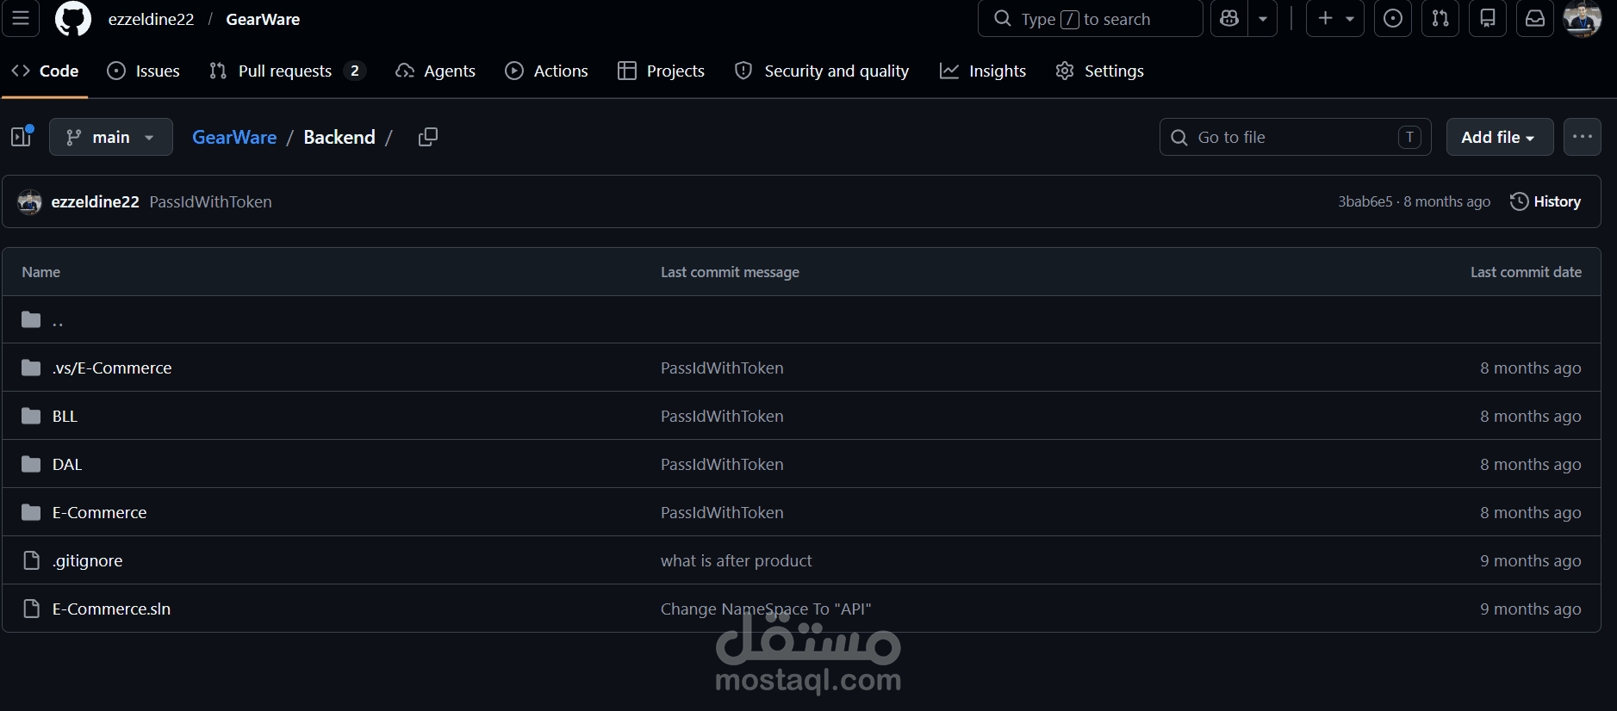The height and width of the screenshot is (711, 1617).
Task: Open ezzeldine22 commit author link
Action: (95, 201)
